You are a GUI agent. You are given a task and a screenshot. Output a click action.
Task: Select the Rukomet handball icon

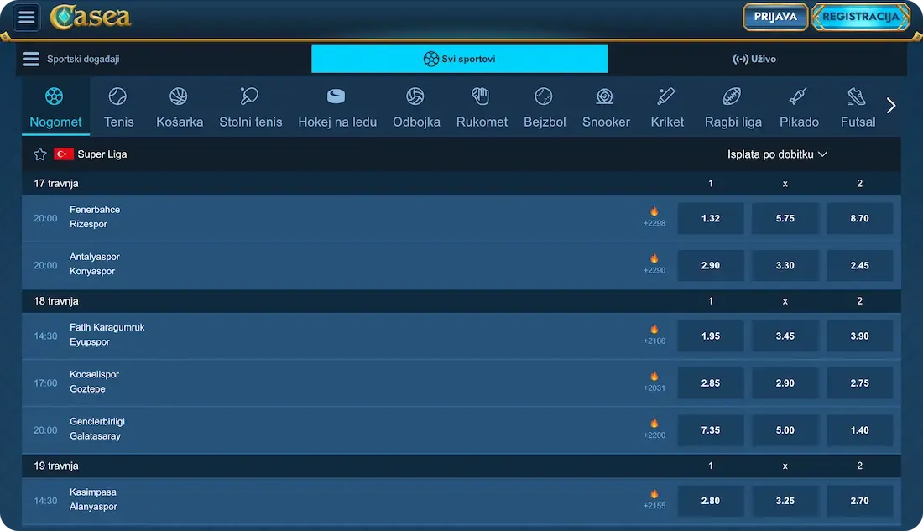tap(481, 96)
